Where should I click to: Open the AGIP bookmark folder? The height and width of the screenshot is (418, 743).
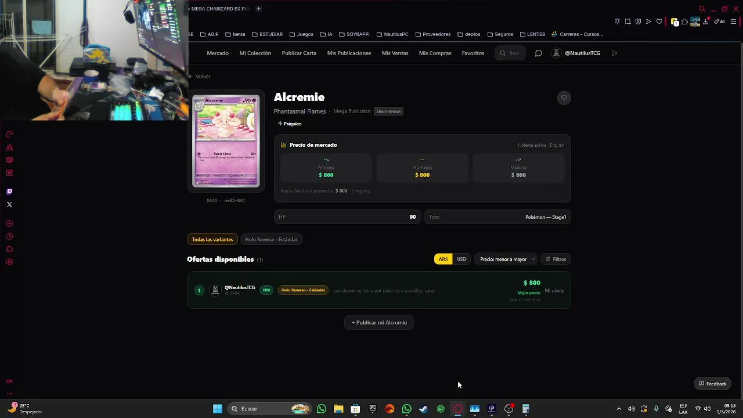(209, 34)
